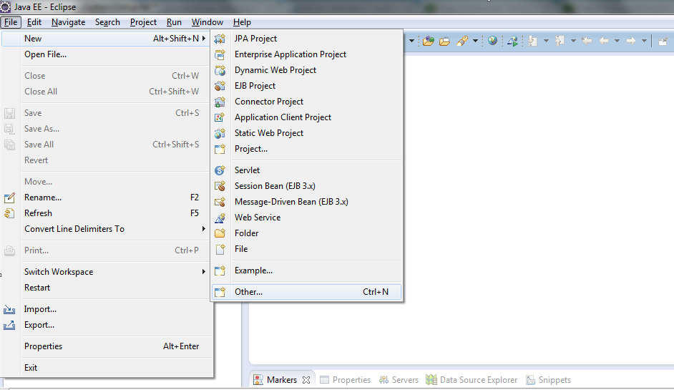Open the Window menu
This screenshot has height=390, width=674.
click(207, 22)
